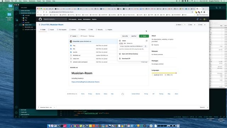Open index.html in VS Code explorer
This screenshot has height=128, width=227.
tap(28, 25)
